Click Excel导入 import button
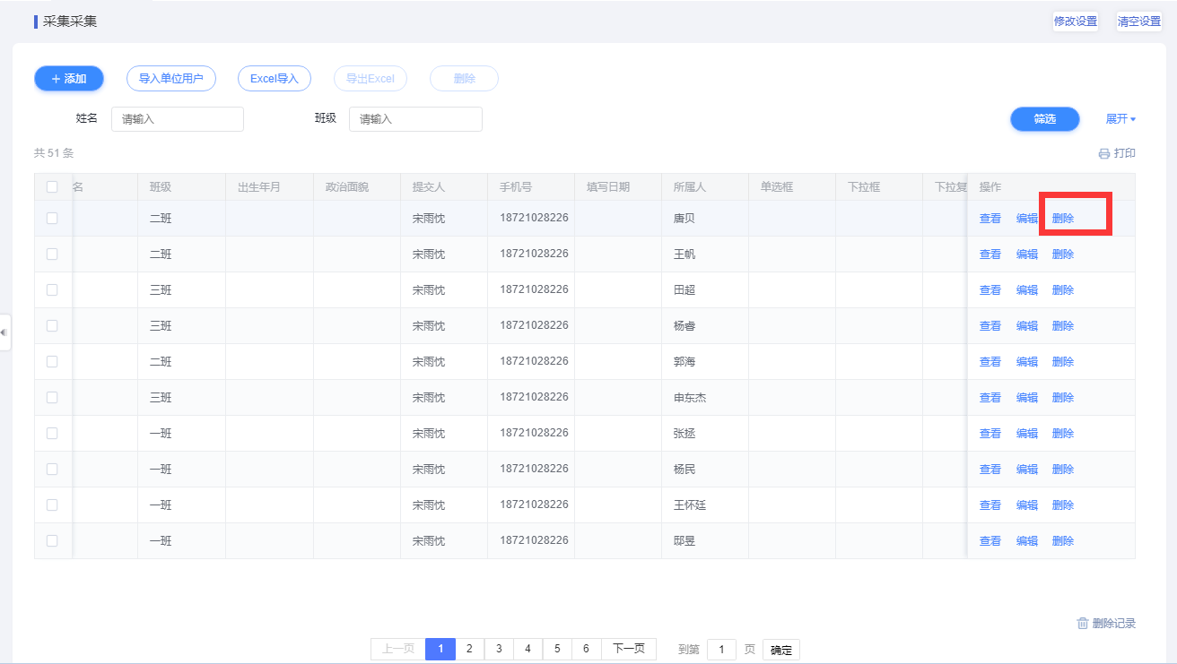1177x664 pixels. [274, 79]
